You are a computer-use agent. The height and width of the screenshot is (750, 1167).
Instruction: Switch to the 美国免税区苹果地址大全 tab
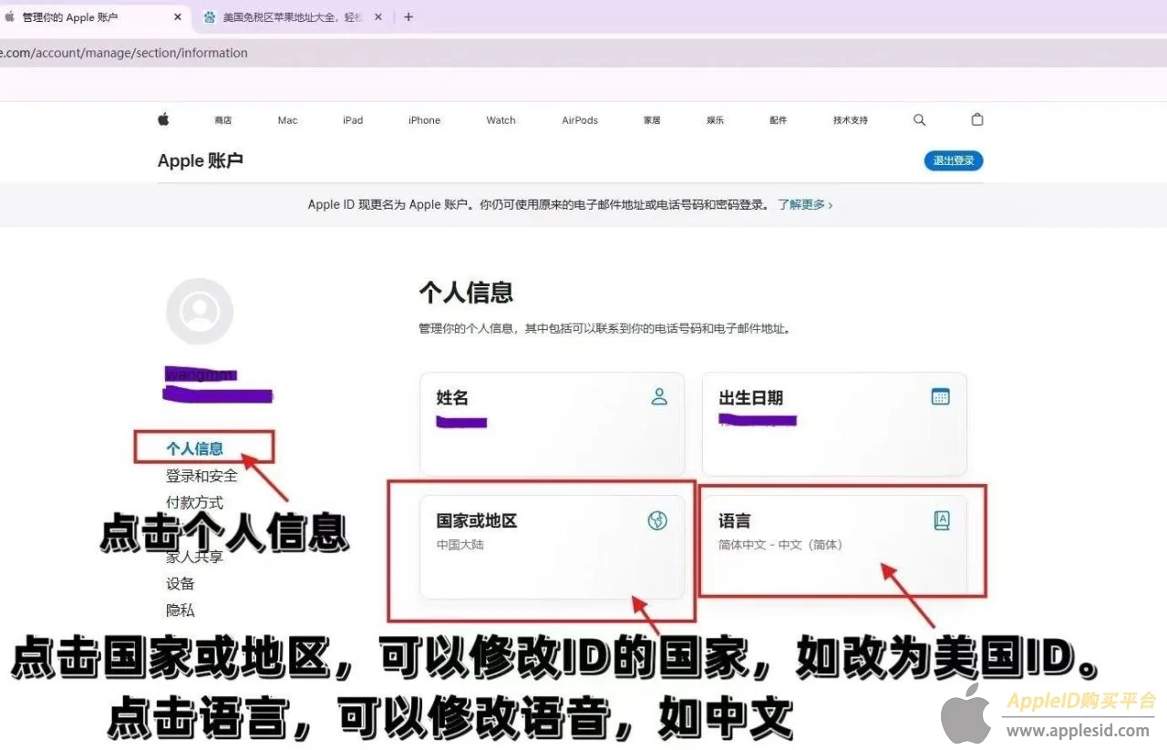(x=283, y=16)
